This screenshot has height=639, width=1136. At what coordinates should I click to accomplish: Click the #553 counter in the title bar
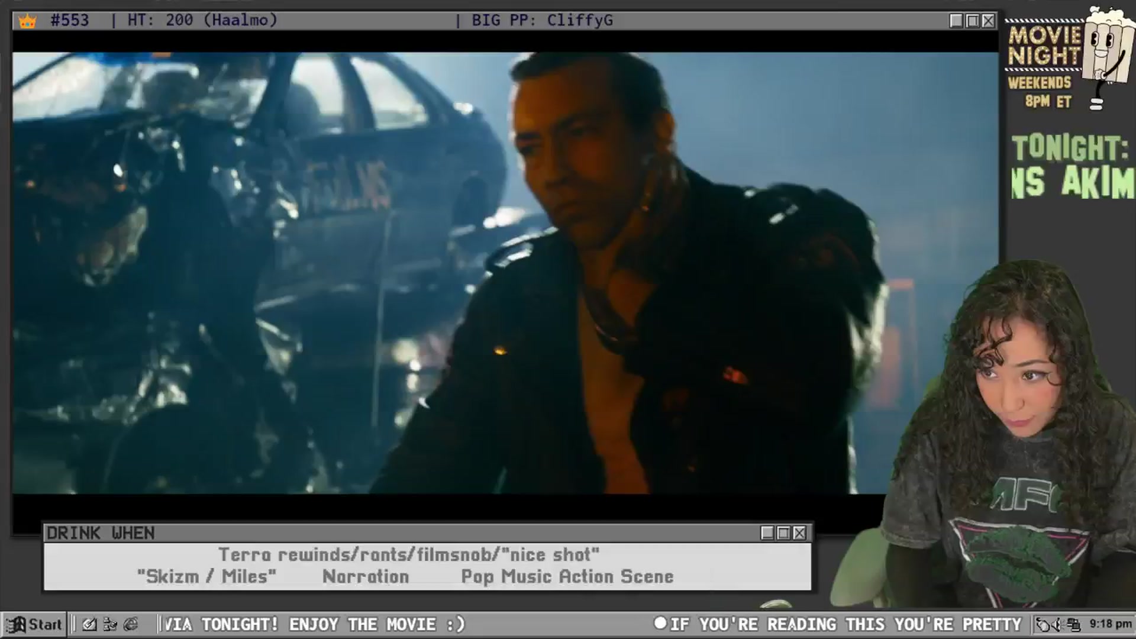pos(70,20)
